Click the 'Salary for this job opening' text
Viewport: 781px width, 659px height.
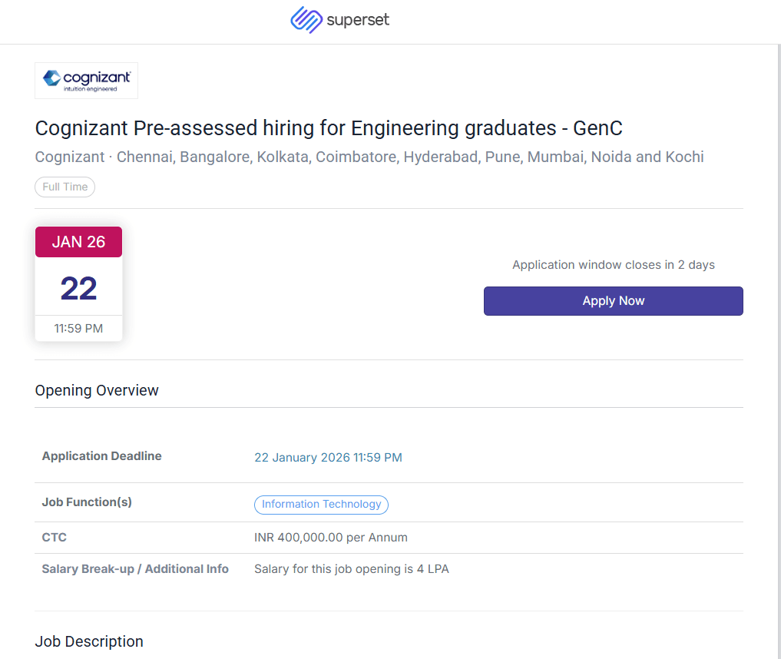pyautogui.click(x=352, y=569)
